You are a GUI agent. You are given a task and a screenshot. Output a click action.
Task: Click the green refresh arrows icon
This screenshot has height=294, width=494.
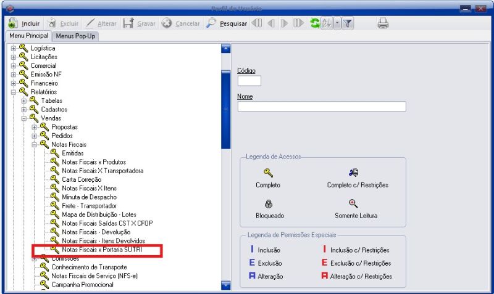coord(315,23)
